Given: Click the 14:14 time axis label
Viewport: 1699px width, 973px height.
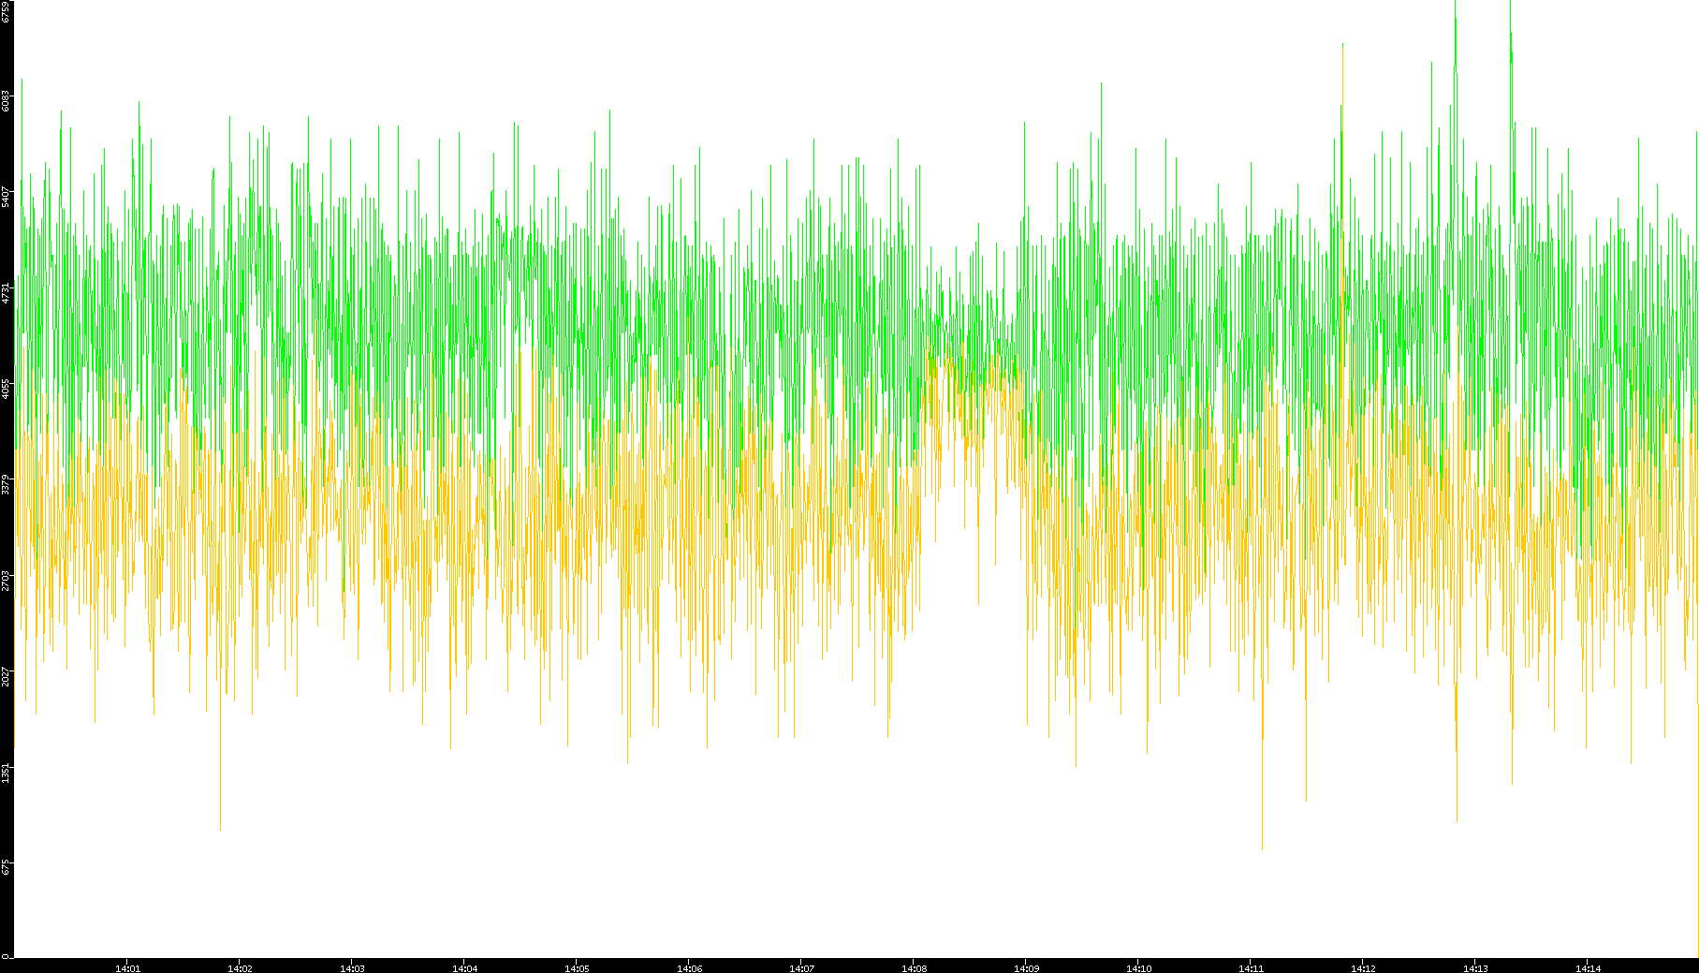Looking at the screenshot, I should pyautogui.click(x=1588, y=968).
